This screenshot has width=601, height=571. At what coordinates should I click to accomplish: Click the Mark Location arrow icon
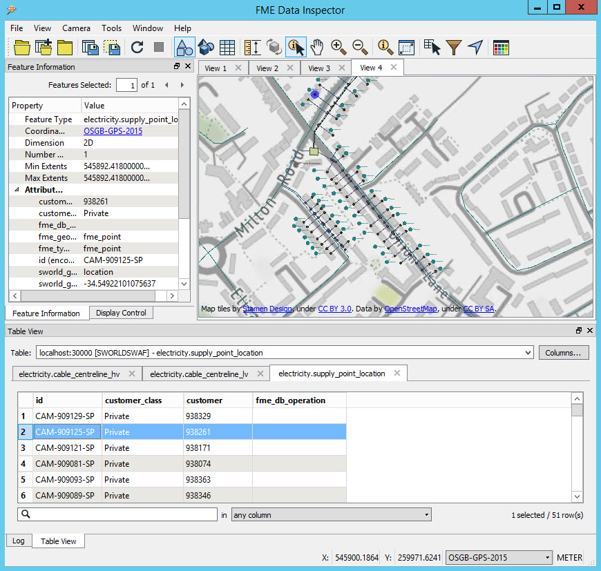click(475, 48)
